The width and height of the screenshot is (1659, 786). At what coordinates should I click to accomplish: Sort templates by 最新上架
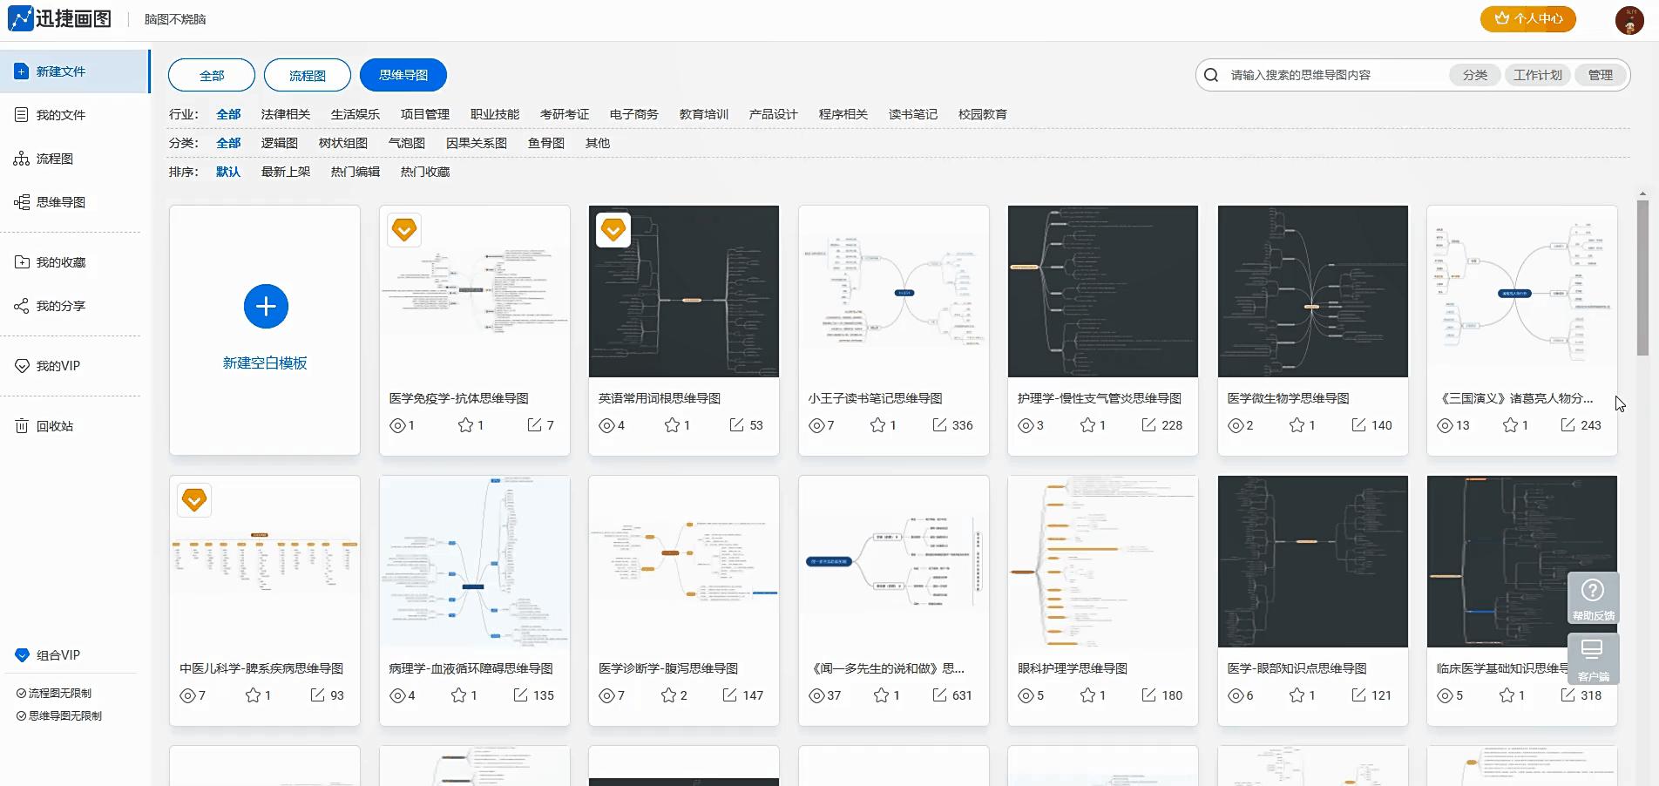click(286, 172)
